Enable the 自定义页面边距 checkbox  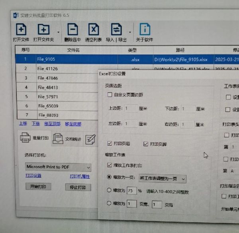[110, 95]
